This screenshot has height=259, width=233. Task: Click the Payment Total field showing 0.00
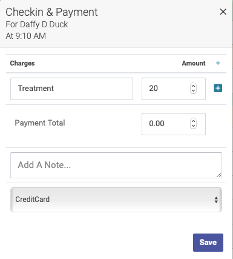tap(165, 124)
